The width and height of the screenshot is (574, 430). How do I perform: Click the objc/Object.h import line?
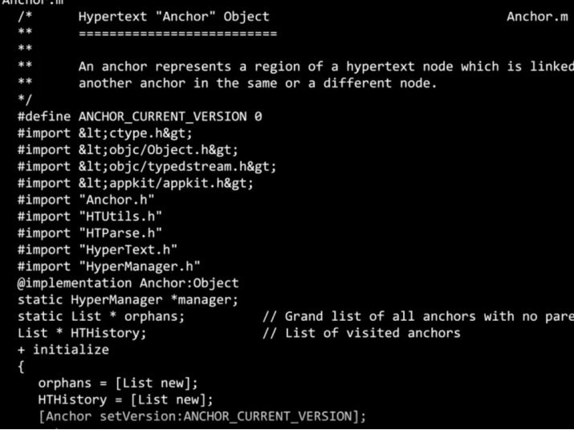[x=128, y=150]
